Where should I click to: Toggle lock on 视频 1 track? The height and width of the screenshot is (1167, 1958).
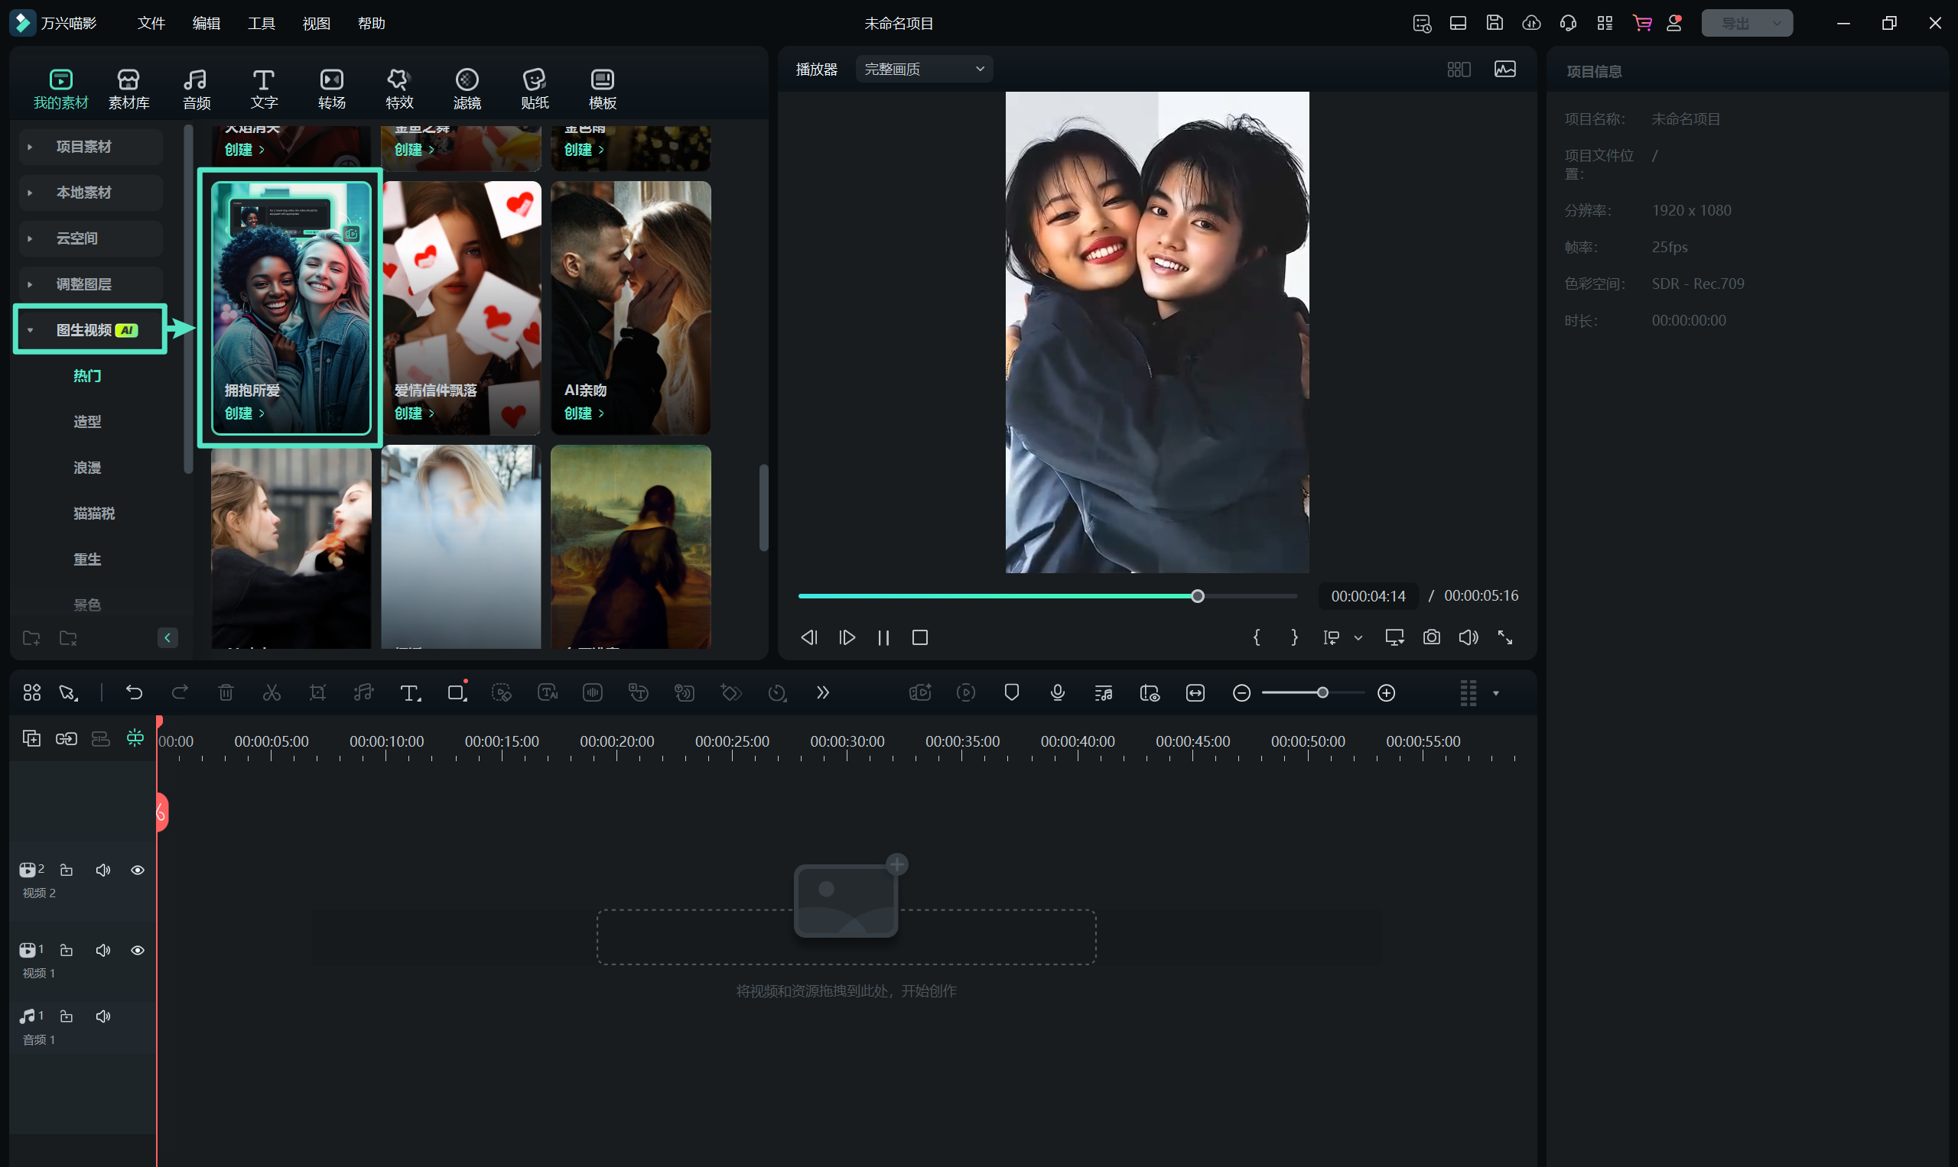click(67, 950)
